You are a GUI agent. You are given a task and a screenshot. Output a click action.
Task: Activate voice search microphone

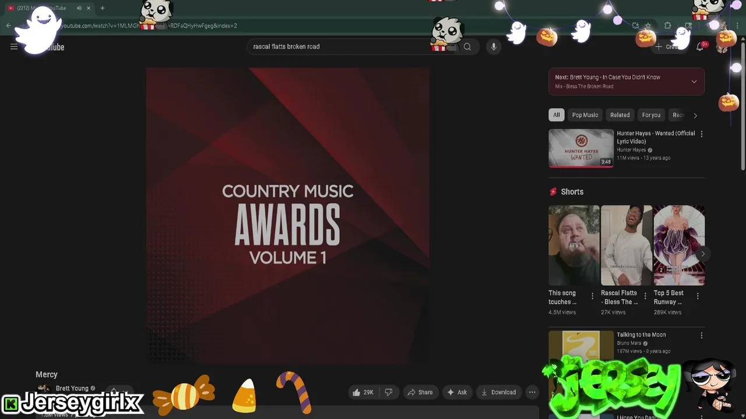pyautogui.click(x=494, y=47)
